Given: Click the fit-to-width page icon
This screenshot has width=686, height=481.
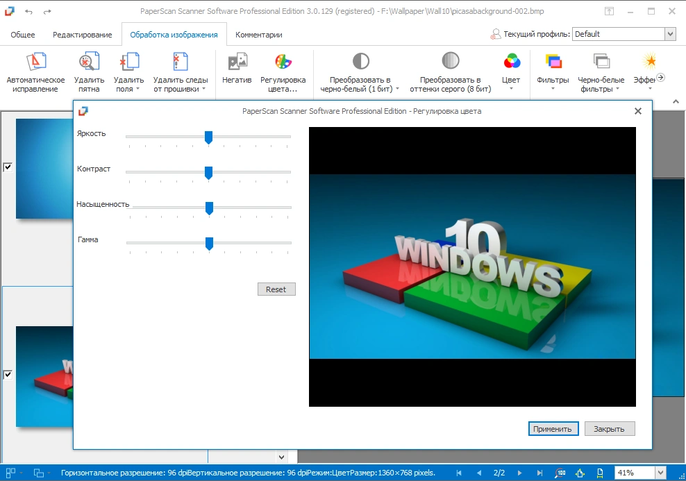Looking at the screenshot, I should pos(600,473).
